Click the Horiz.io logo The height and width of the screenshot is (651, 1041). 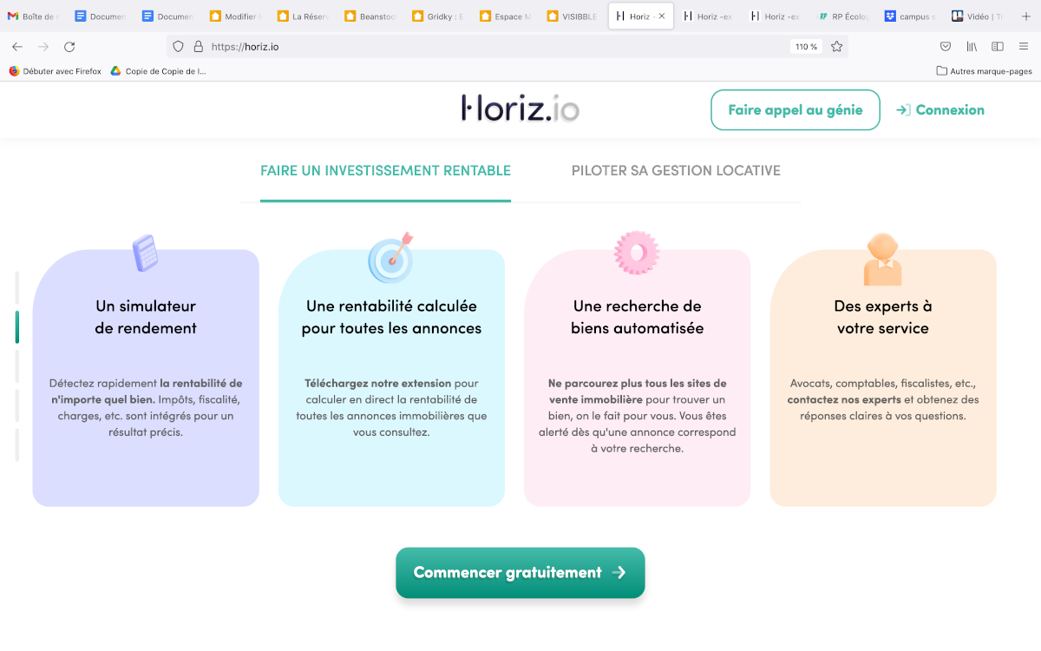(520, 108)
